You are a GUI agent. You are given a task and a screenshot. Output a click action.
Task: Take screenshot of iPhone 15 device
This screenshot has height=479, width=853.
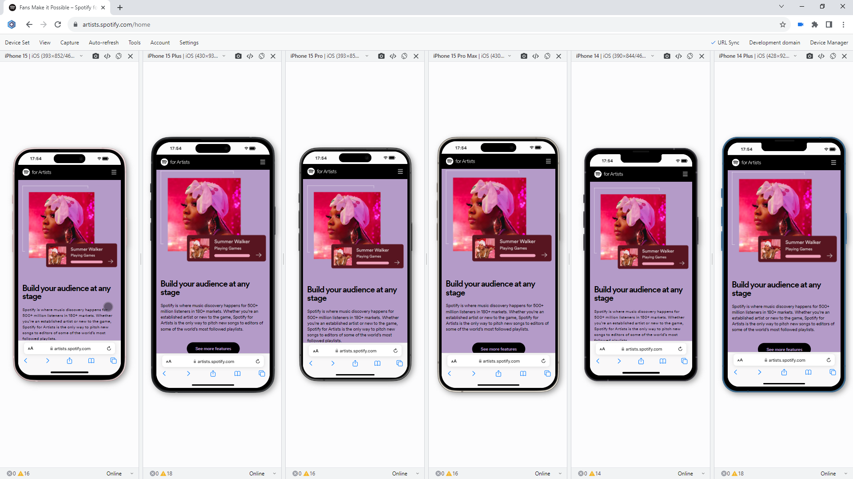pyautogui.click(x=96, y=56)
